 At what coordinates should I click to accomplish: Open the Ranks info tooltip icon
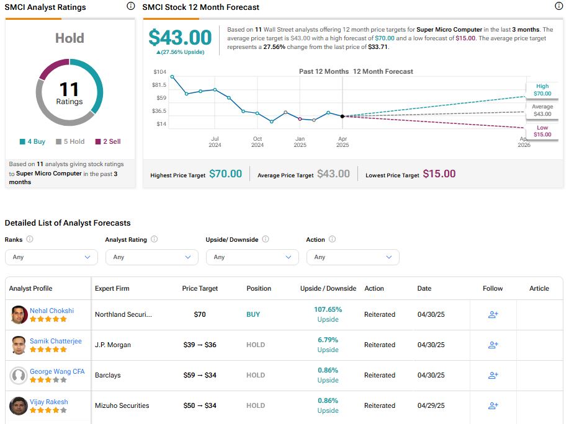[x=30, y=239]
